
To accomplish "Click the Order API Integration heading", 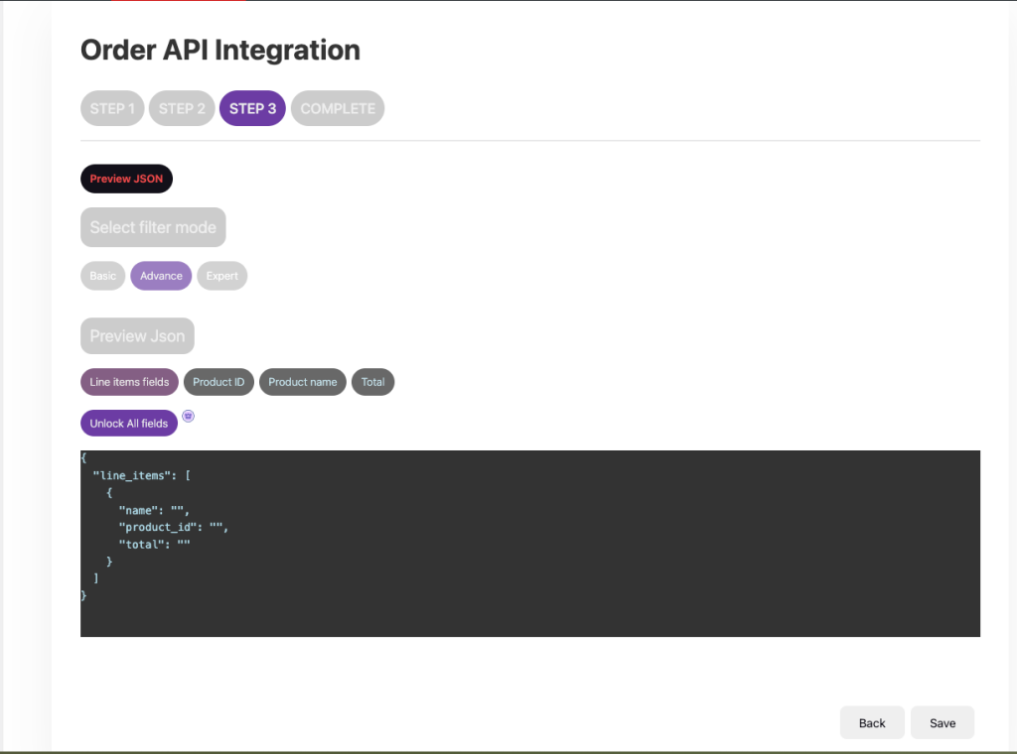I will [x=219, y=50].
